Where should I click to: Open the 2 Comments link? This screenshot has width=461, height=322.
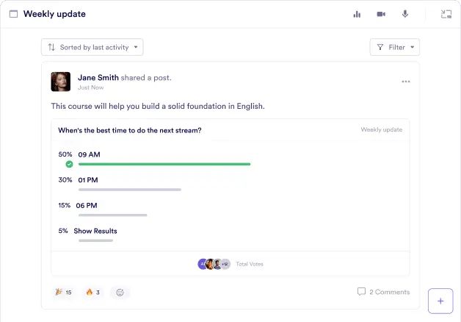pos(383,292)
